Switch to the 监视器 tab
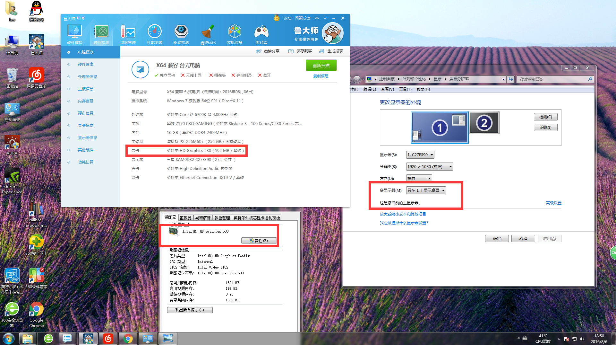The image size is (616, 345). (x=185, y=218)
